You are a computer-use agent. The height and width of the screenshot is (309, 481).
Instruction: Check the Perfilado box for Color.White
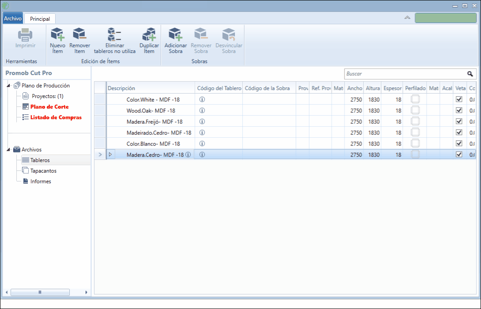[415, 99]
